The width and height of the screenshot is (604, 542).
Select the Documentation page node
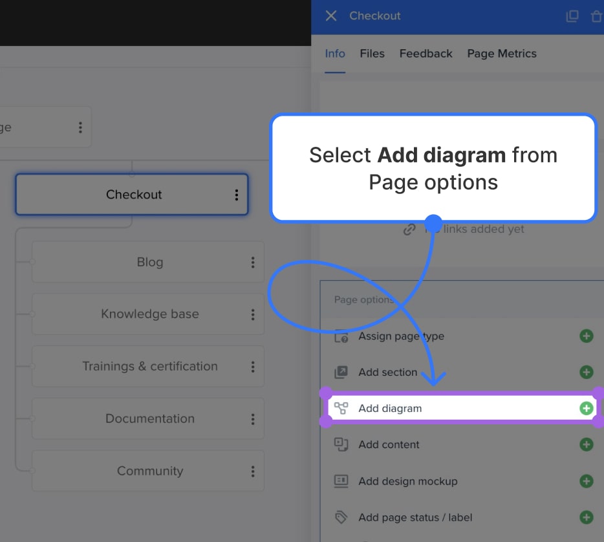point(148,418)
